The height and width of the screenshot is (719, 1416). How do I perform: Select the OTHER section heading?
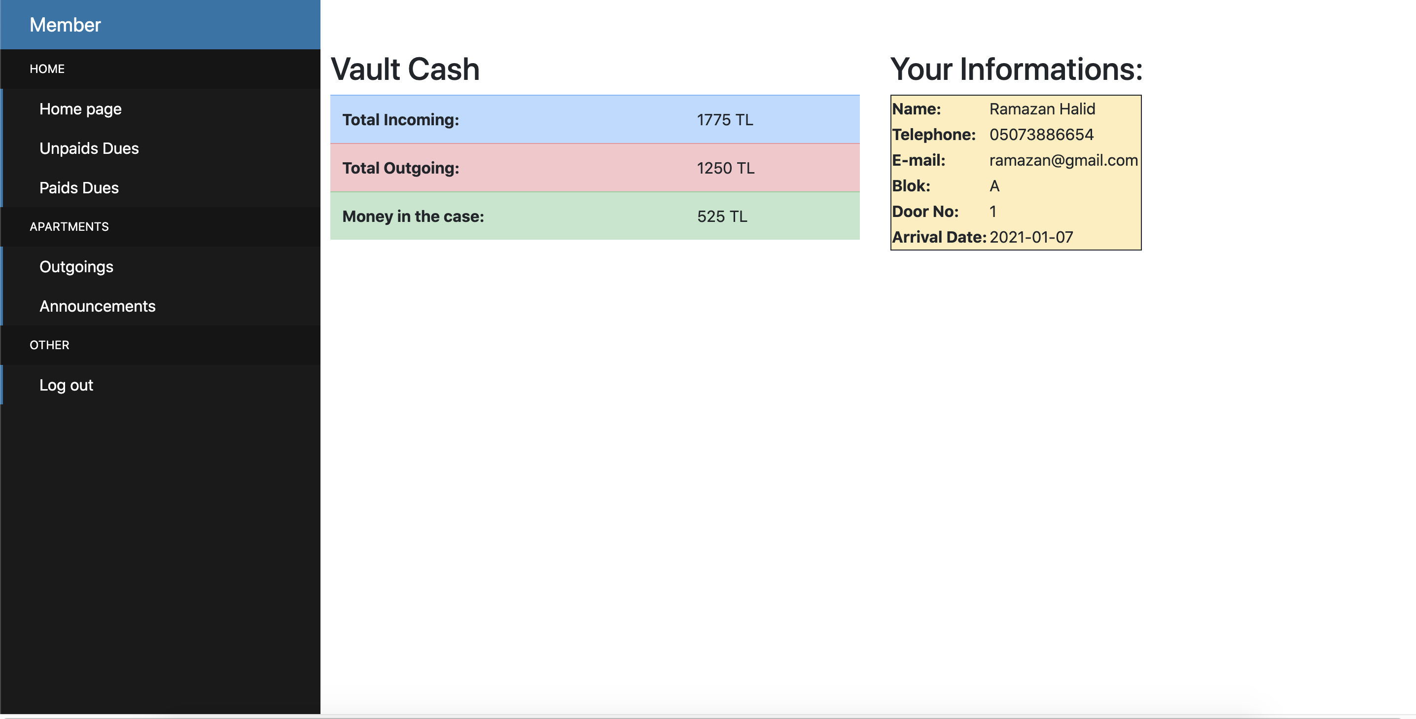tap(49, 345)
